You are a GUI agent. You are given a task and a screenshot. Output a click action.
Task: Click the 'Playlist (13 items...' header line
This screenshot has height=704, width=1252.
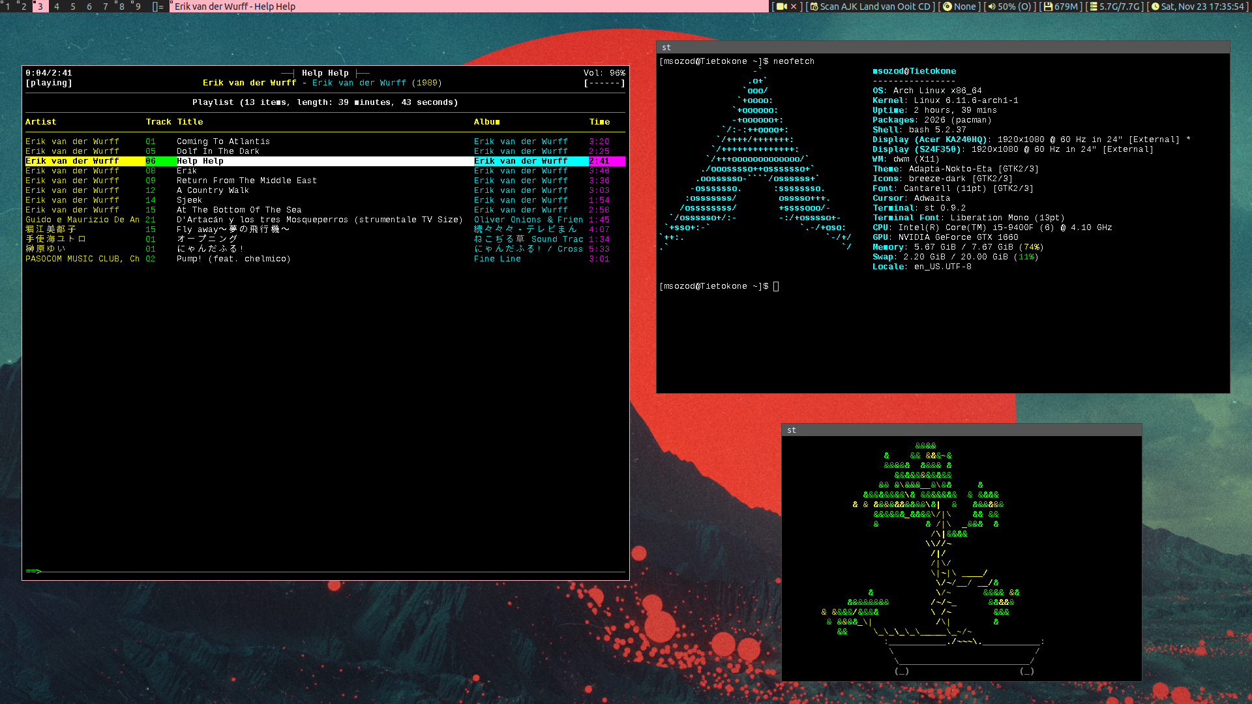click(x=325, y=102)
